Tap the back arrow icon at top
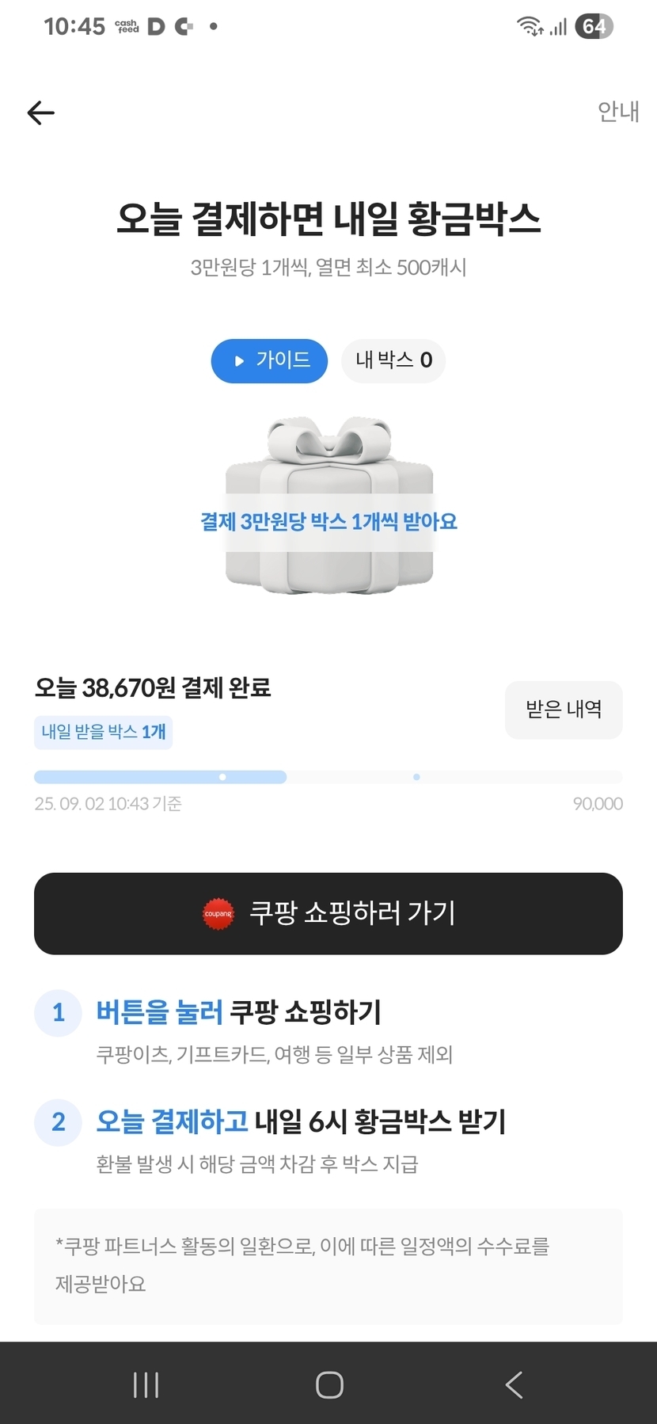This screenshot has height=1424, width=657. point(41,113)
